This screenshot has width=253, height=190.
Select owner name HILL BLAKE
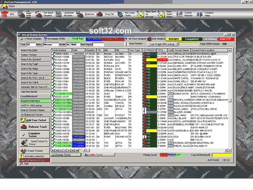pyautogui.click(x=182, y=118)
